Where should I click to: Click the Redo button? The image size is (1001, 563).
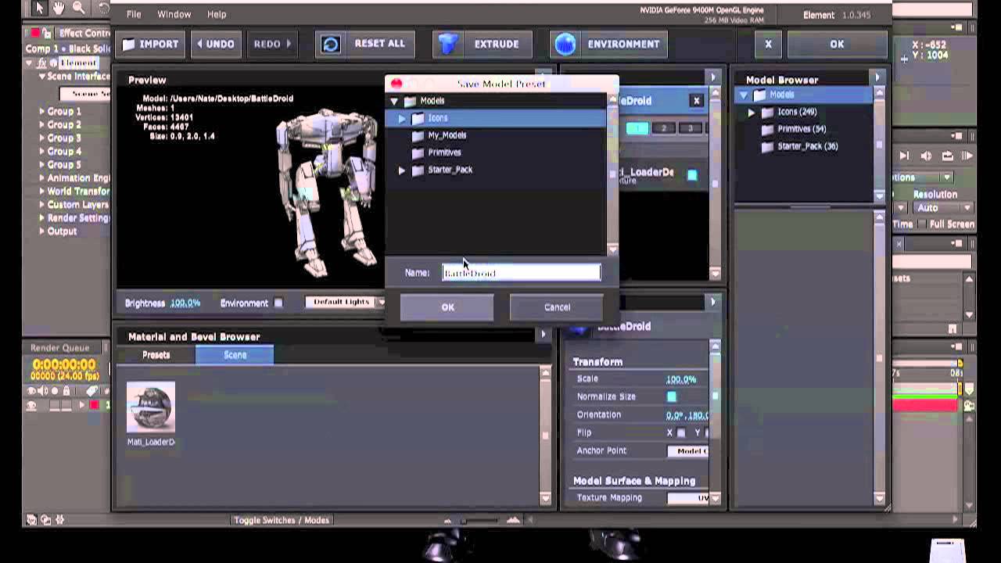271,44
